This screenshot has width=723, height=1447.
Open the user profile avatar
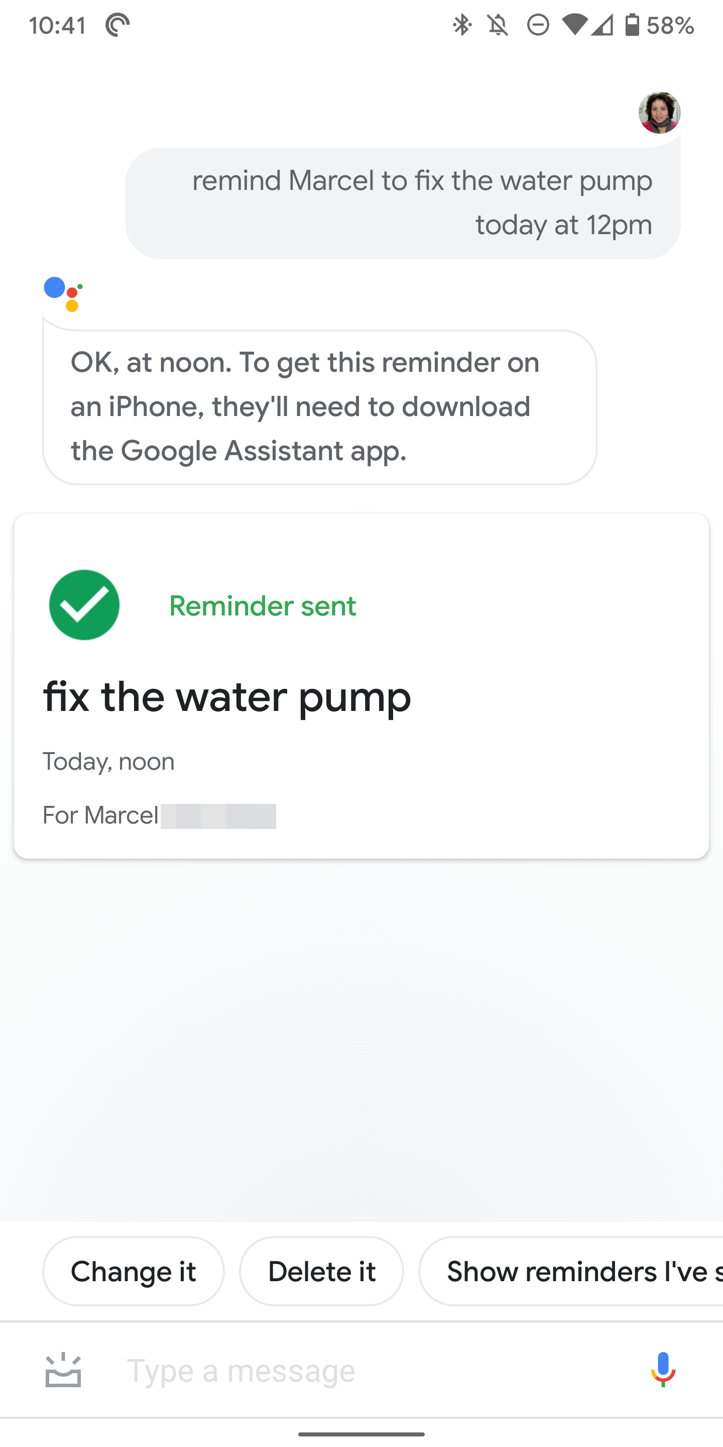coord(659,113)
